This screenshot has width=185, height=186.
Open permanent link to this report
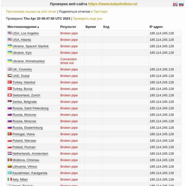coord(31,12)
